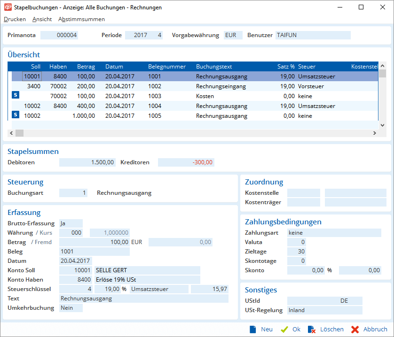Click the Neu document icon
This screenshot has width=394, height=337.
(253, 329)
